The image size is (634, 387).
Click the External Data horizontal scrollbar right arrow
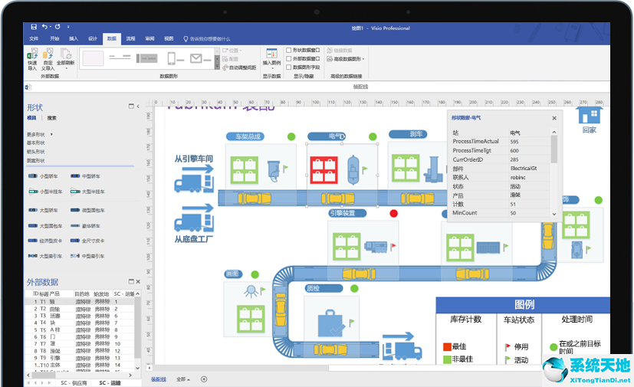pyautogui.click(x=130, y=376)
